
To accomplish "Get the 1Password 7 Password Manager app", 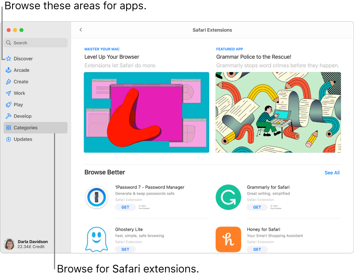I will 125,207.
